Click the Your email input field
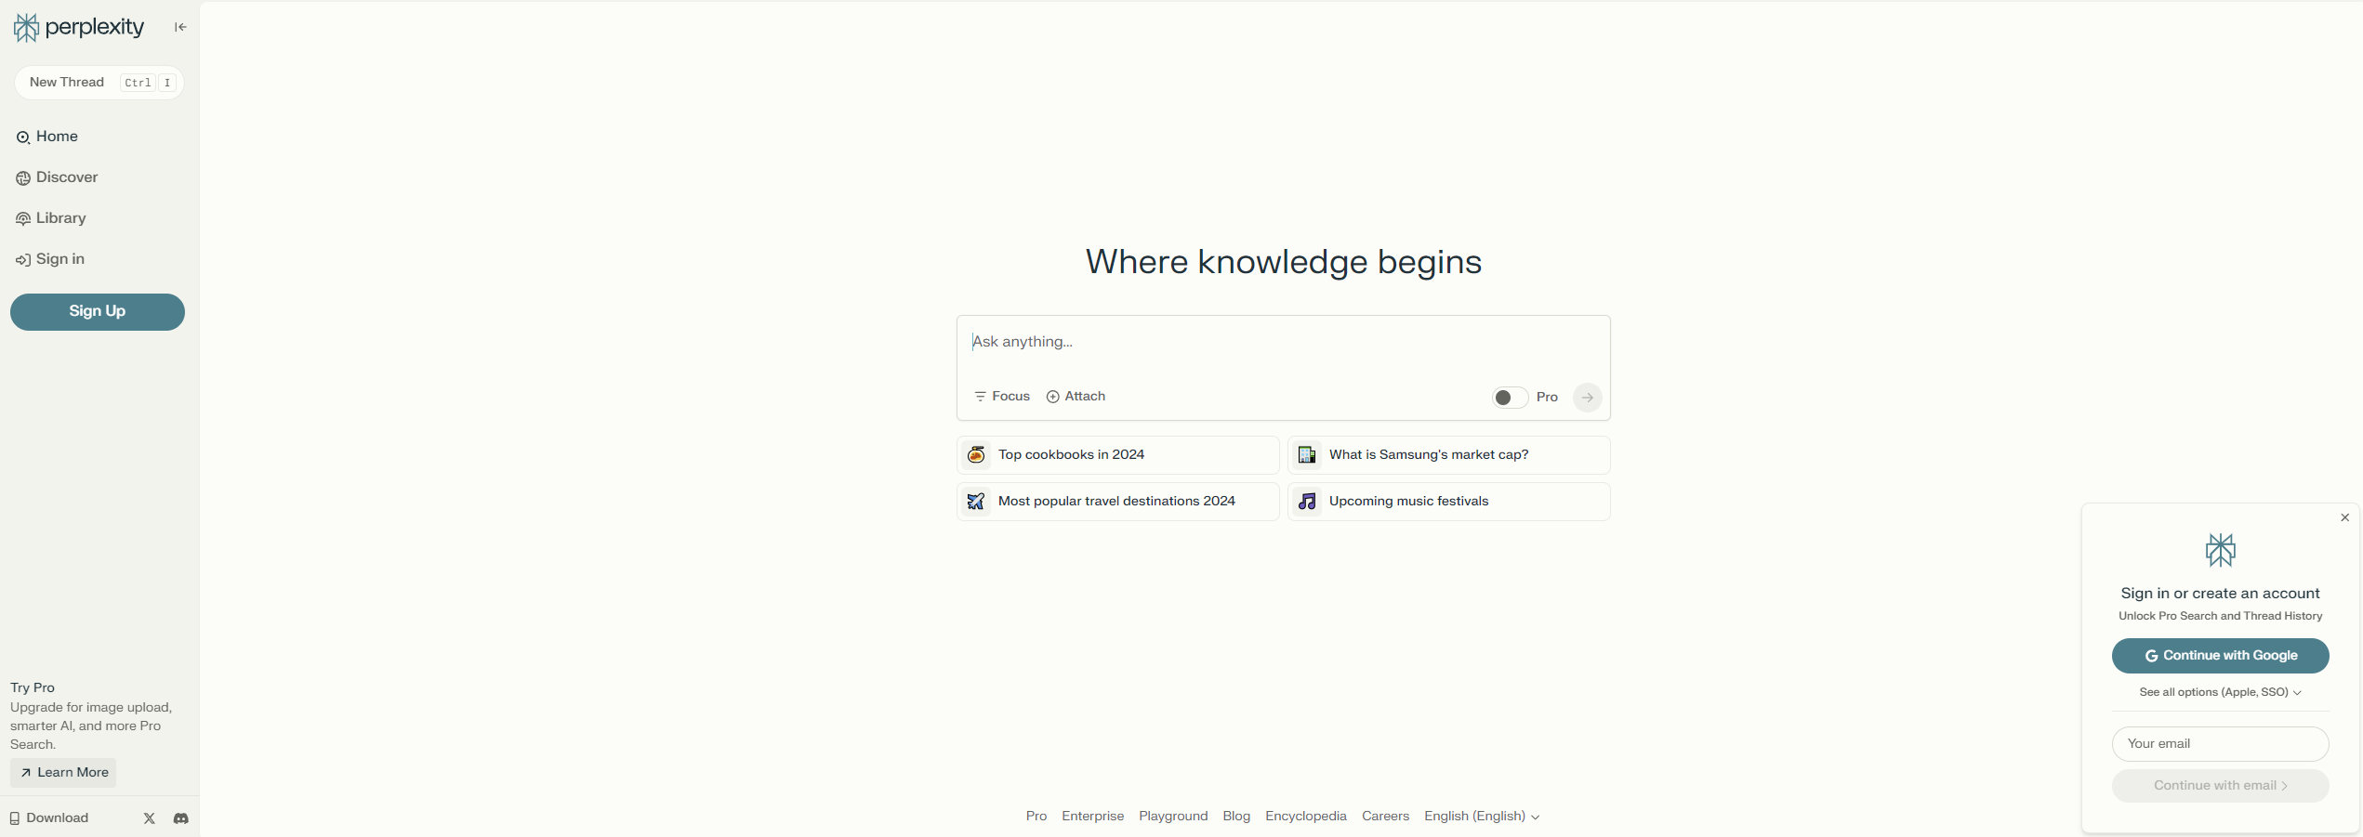 click(2220, 744)
